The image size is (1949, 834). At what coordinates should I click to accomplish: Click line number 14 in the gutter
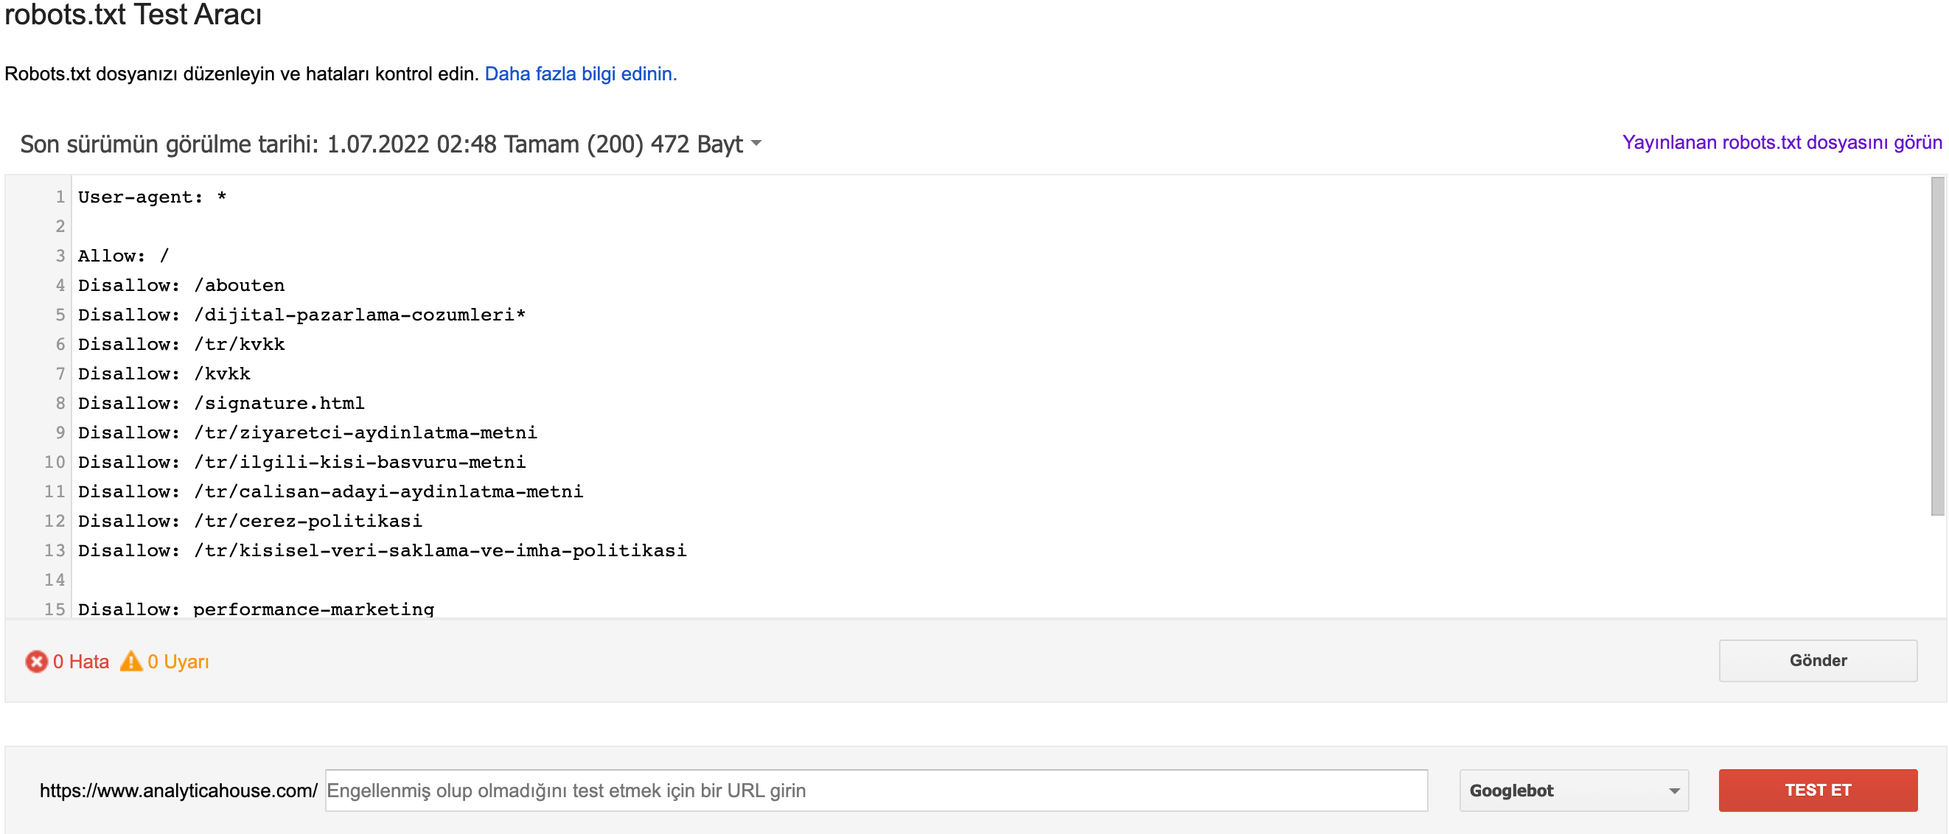pos(55,580)
